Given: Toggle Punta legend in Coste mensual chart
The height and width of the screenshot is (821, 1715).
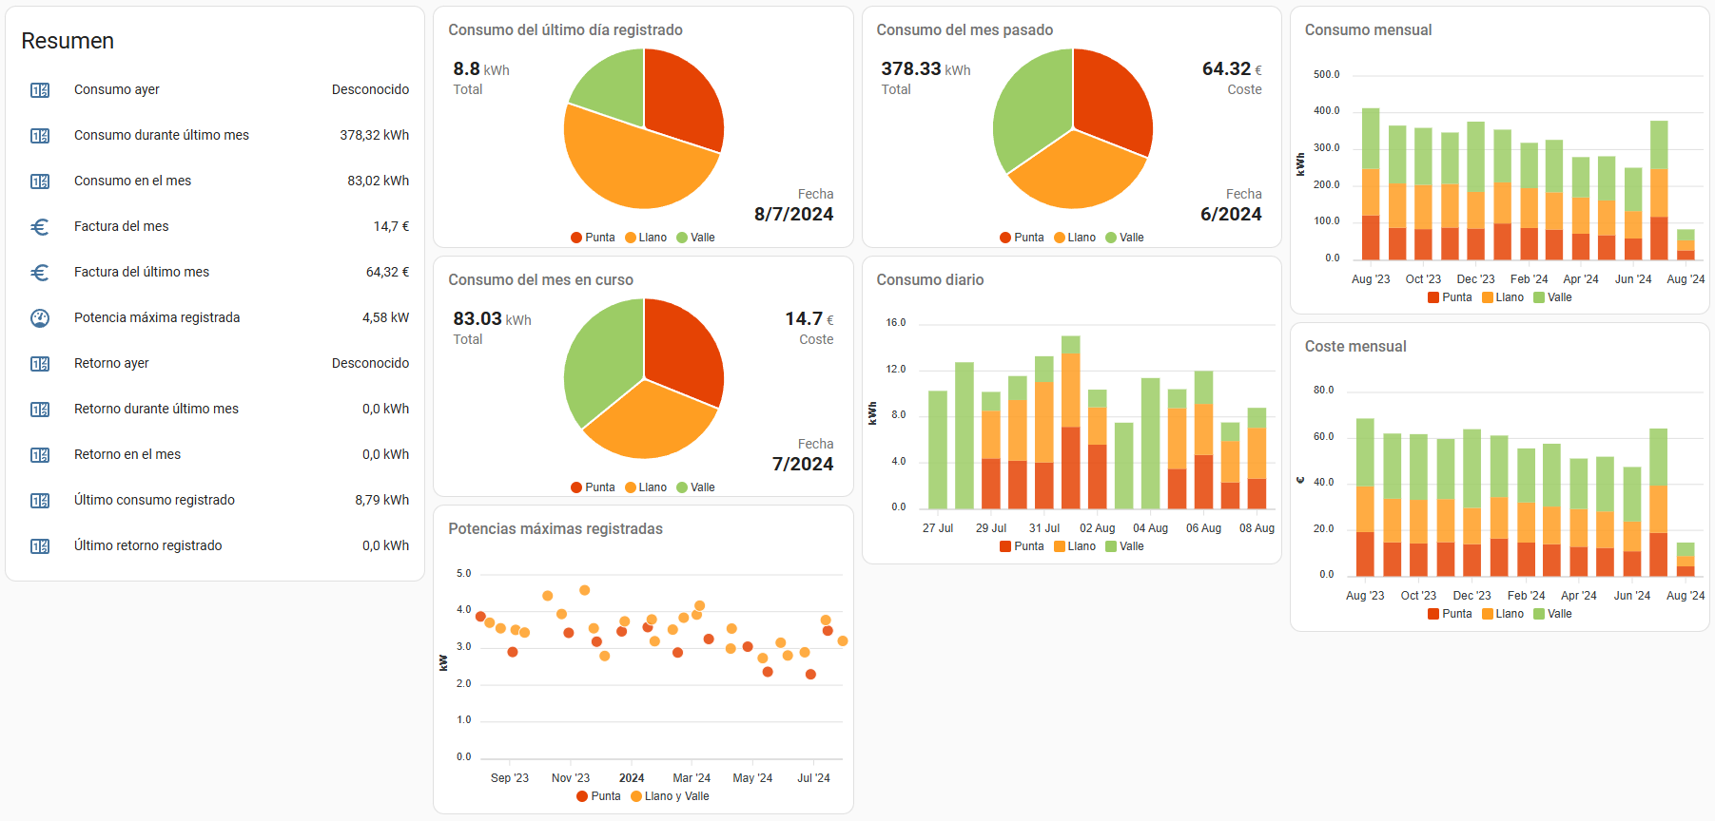Looking at the screenshot, I should (1450, 614).
